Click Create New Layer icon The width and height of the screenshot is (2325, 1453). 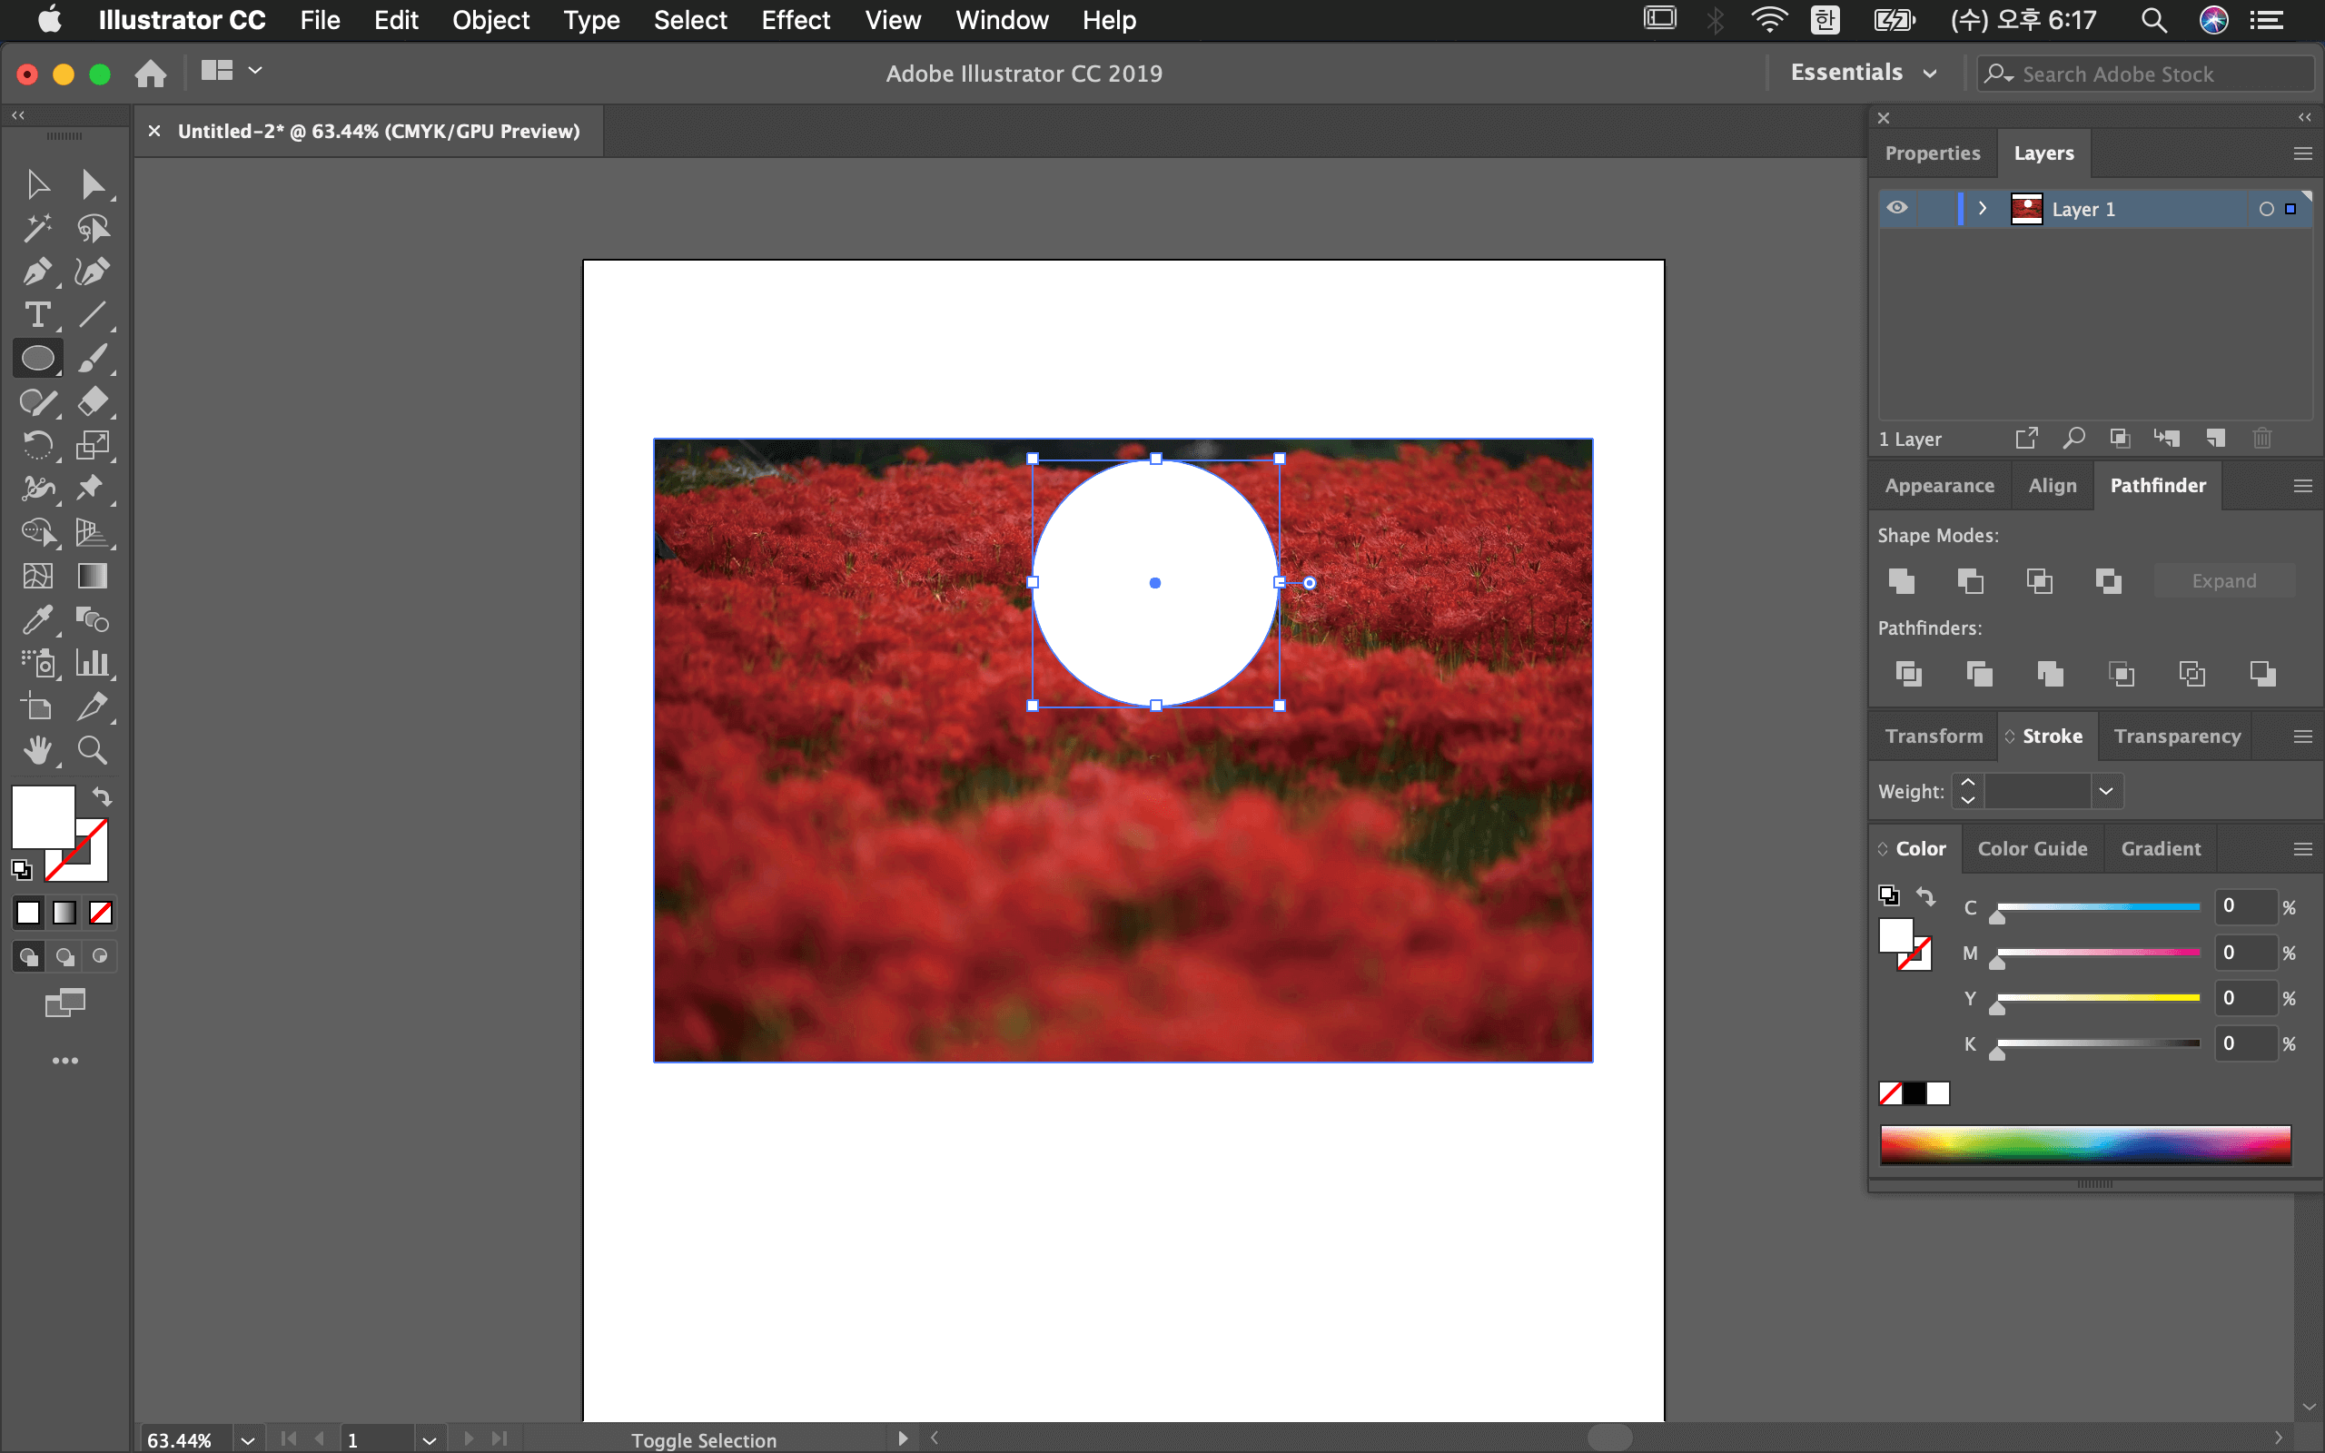pyautogui.click(x=2216, y=440)
